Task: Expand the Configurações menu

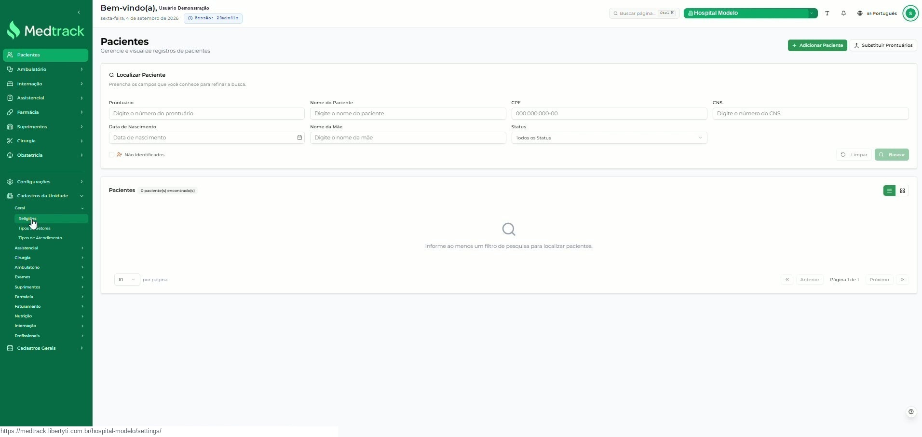Action: click(46, 182)
